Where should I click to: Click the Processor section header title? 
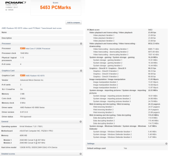[x=6, y=44]
